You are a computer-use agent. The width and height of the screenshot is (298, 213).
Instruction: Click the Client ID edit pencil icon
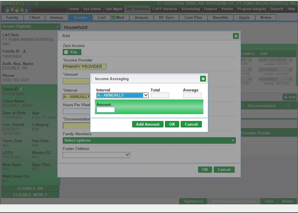click(x=21, y=89)
